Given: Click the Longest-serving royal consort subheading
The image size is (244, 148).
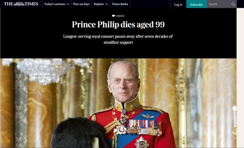Looking at the screenshot, I should (x=118, y=39).
